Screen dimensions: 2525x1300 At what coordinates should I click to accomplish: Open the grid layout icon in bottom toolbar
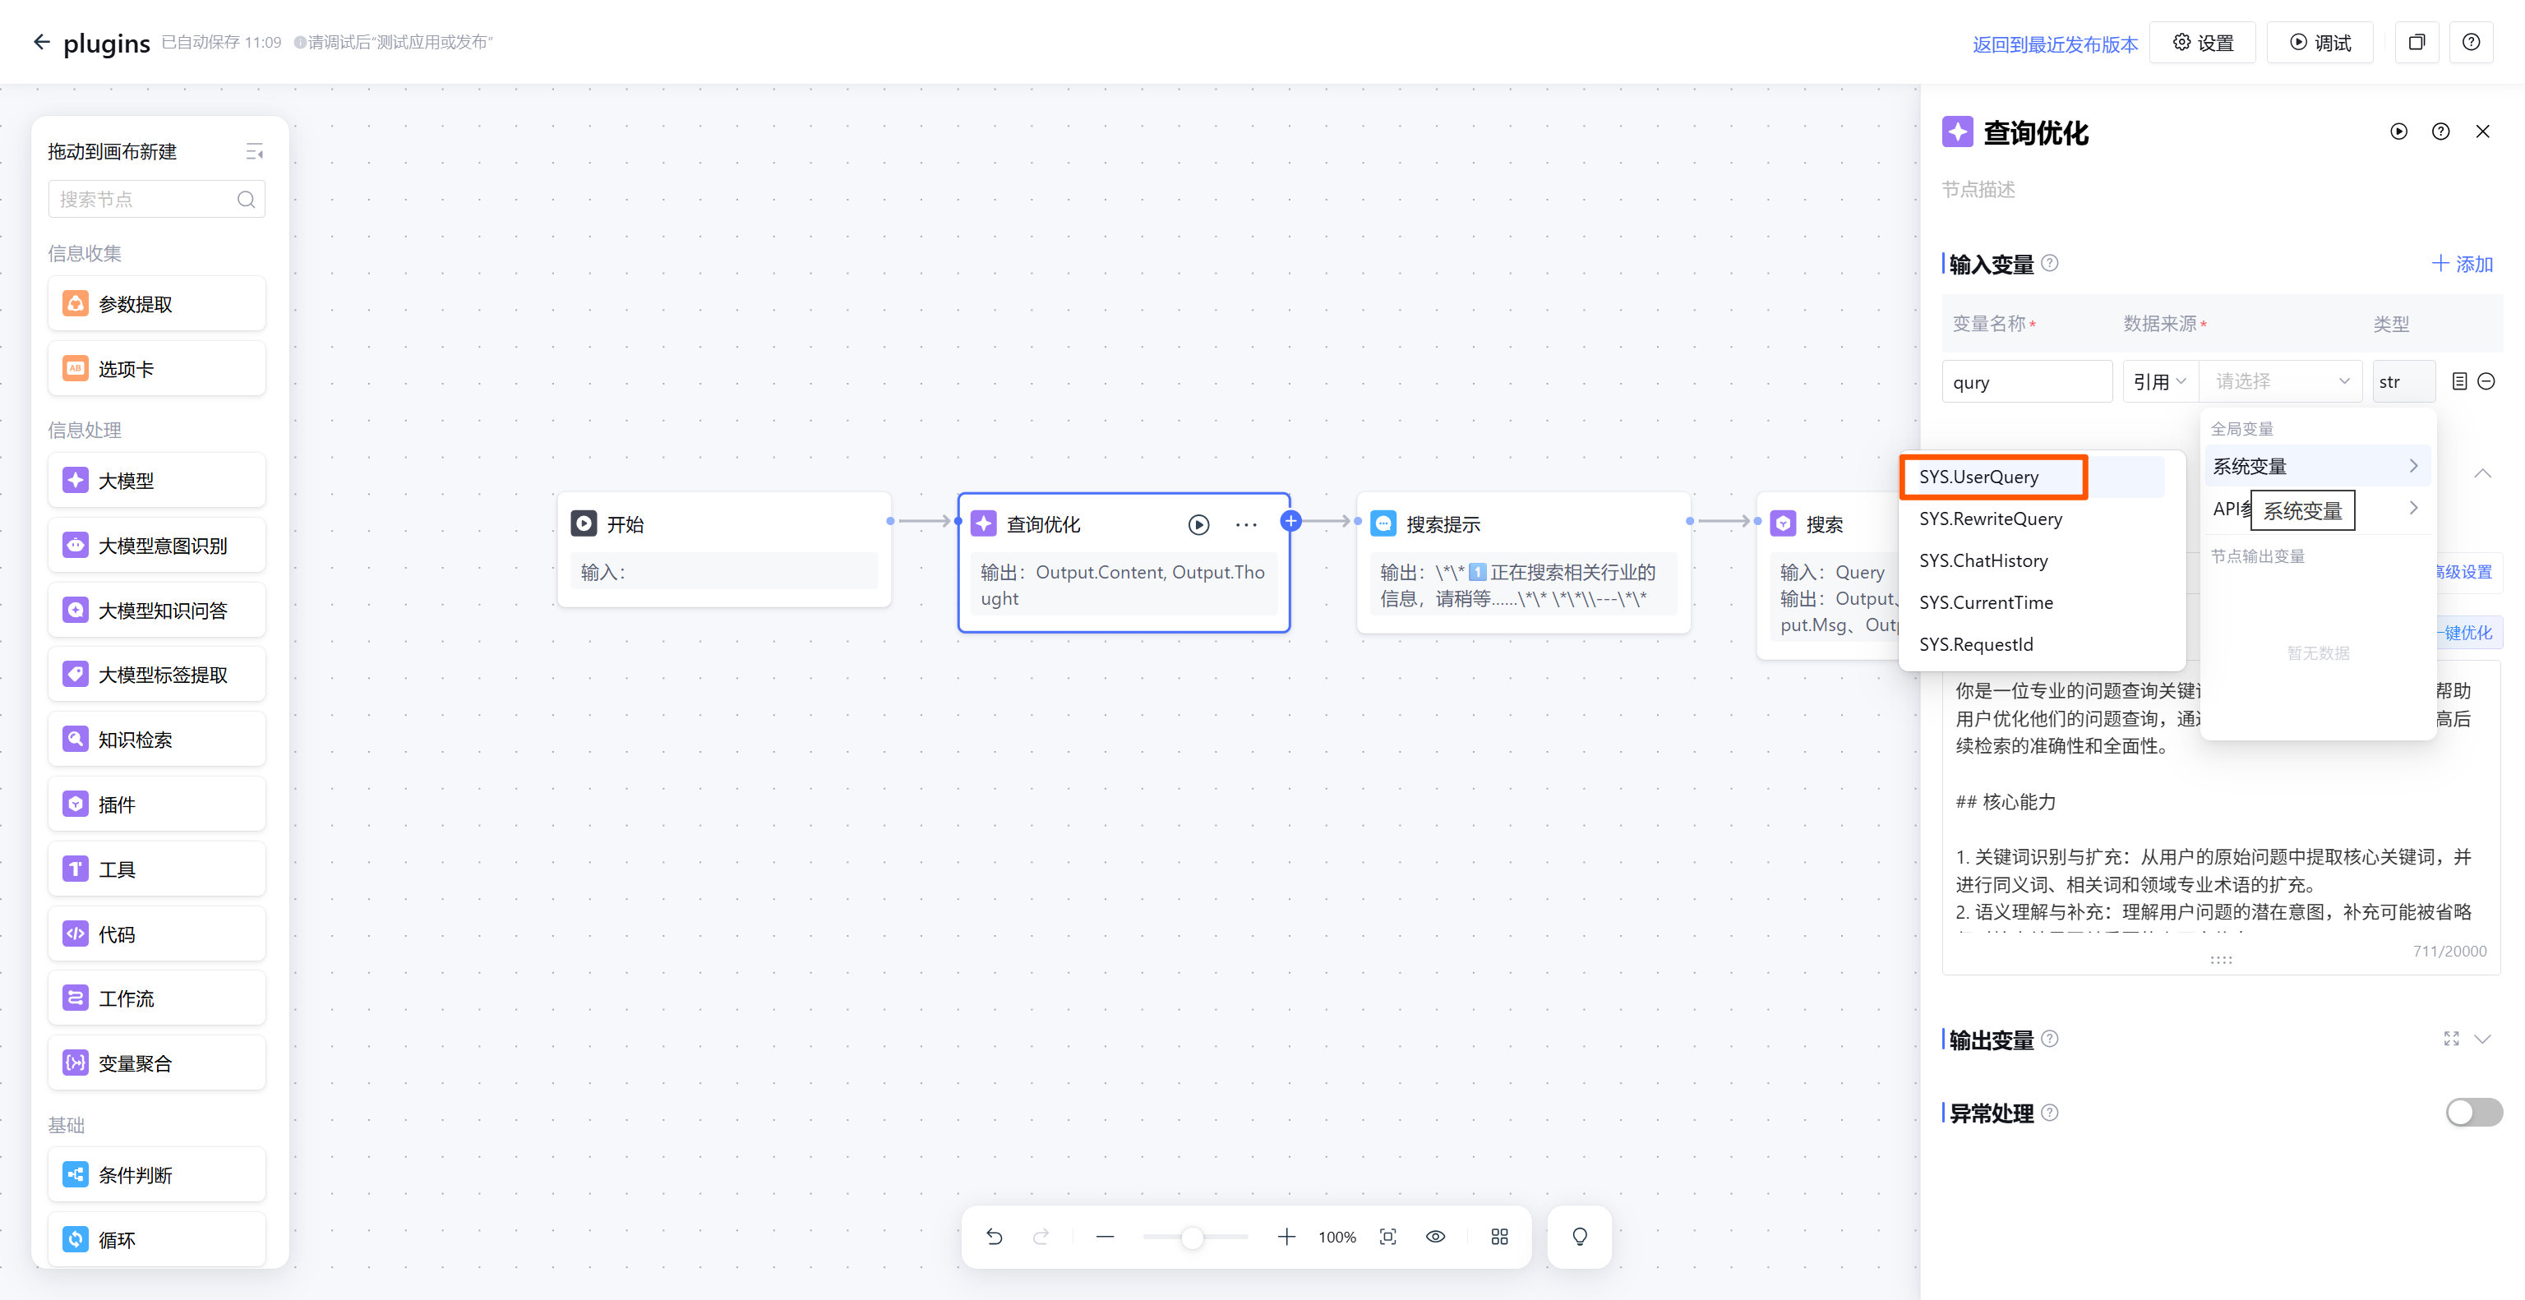[1498, 1237]
